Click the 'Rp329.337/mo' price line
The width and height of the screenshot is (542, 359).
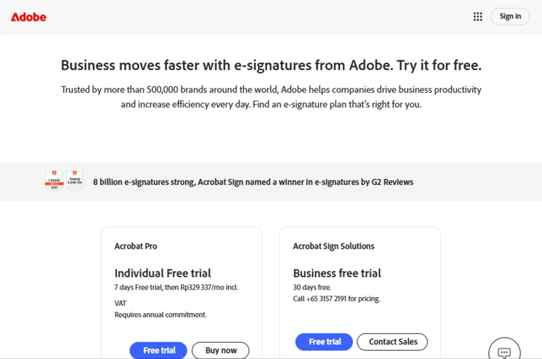(176, 287)
